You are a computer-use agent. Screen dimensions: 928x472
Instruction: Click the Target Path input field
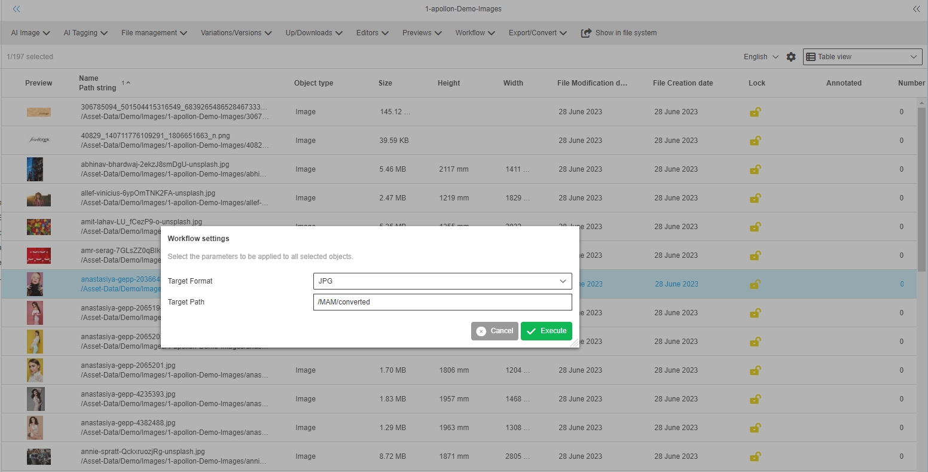(442, 302)
